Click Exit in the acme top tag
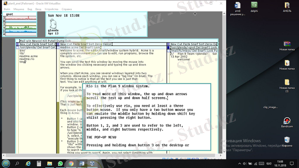This screenshot has height=168, width=299. (68, 41)
